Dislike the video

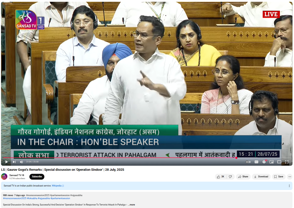coord(231,177)
